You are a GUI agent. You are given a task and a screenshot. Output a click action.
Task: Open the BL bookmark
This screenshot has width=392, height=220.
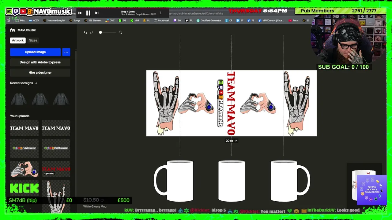coord(146,20)
